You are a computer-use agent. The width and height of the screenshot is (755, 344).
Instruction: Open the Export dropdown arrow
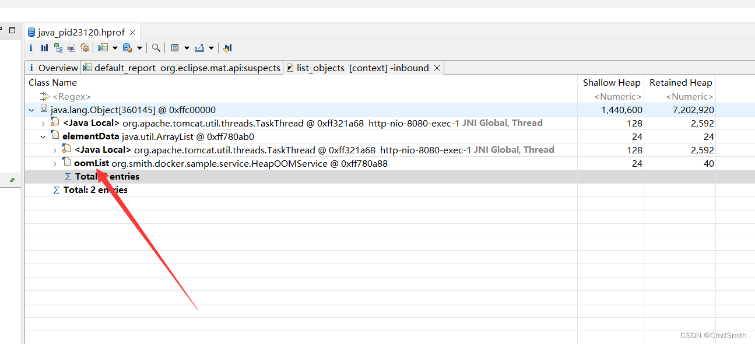[211, 48]
